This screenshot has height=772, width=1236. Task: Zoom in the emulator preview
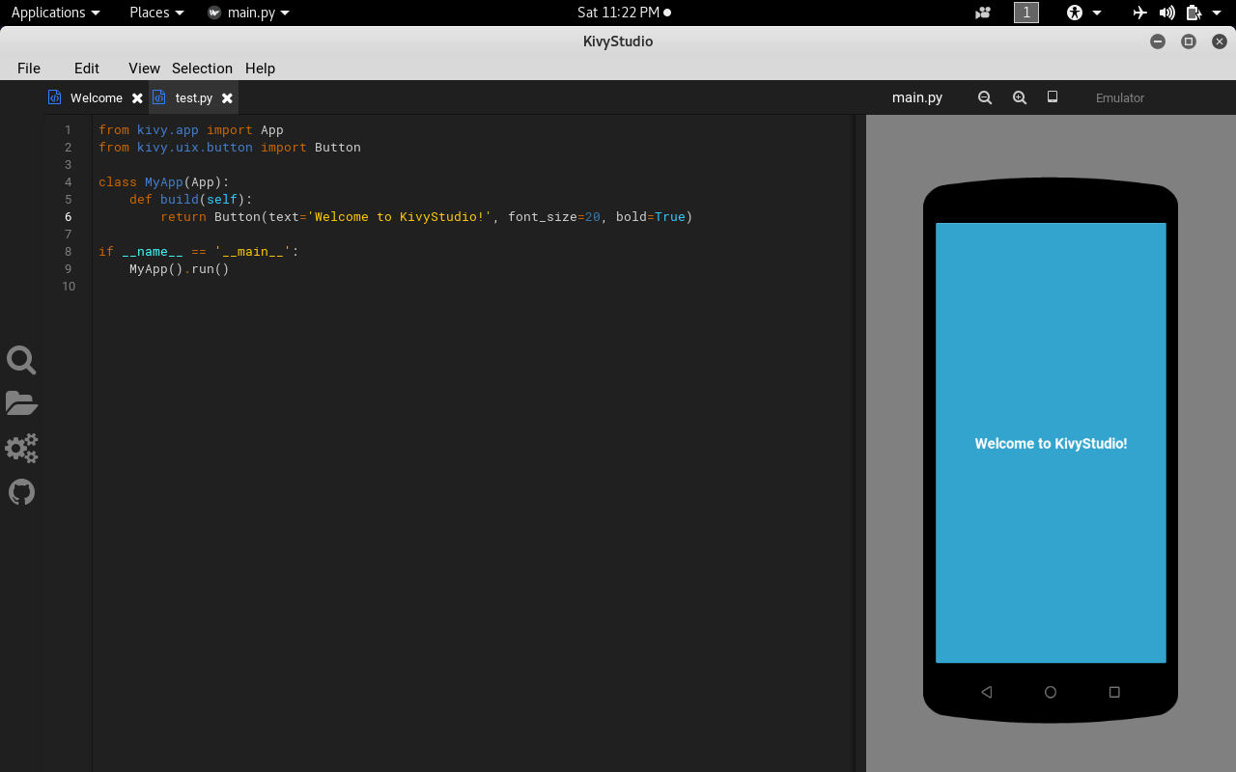[x=1020, y=97]
